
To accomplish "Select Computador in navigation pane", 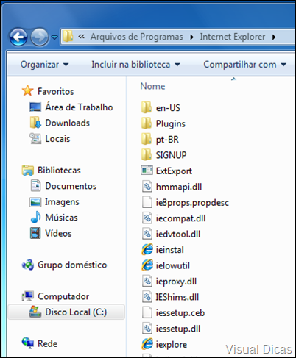I will point(63,296).
